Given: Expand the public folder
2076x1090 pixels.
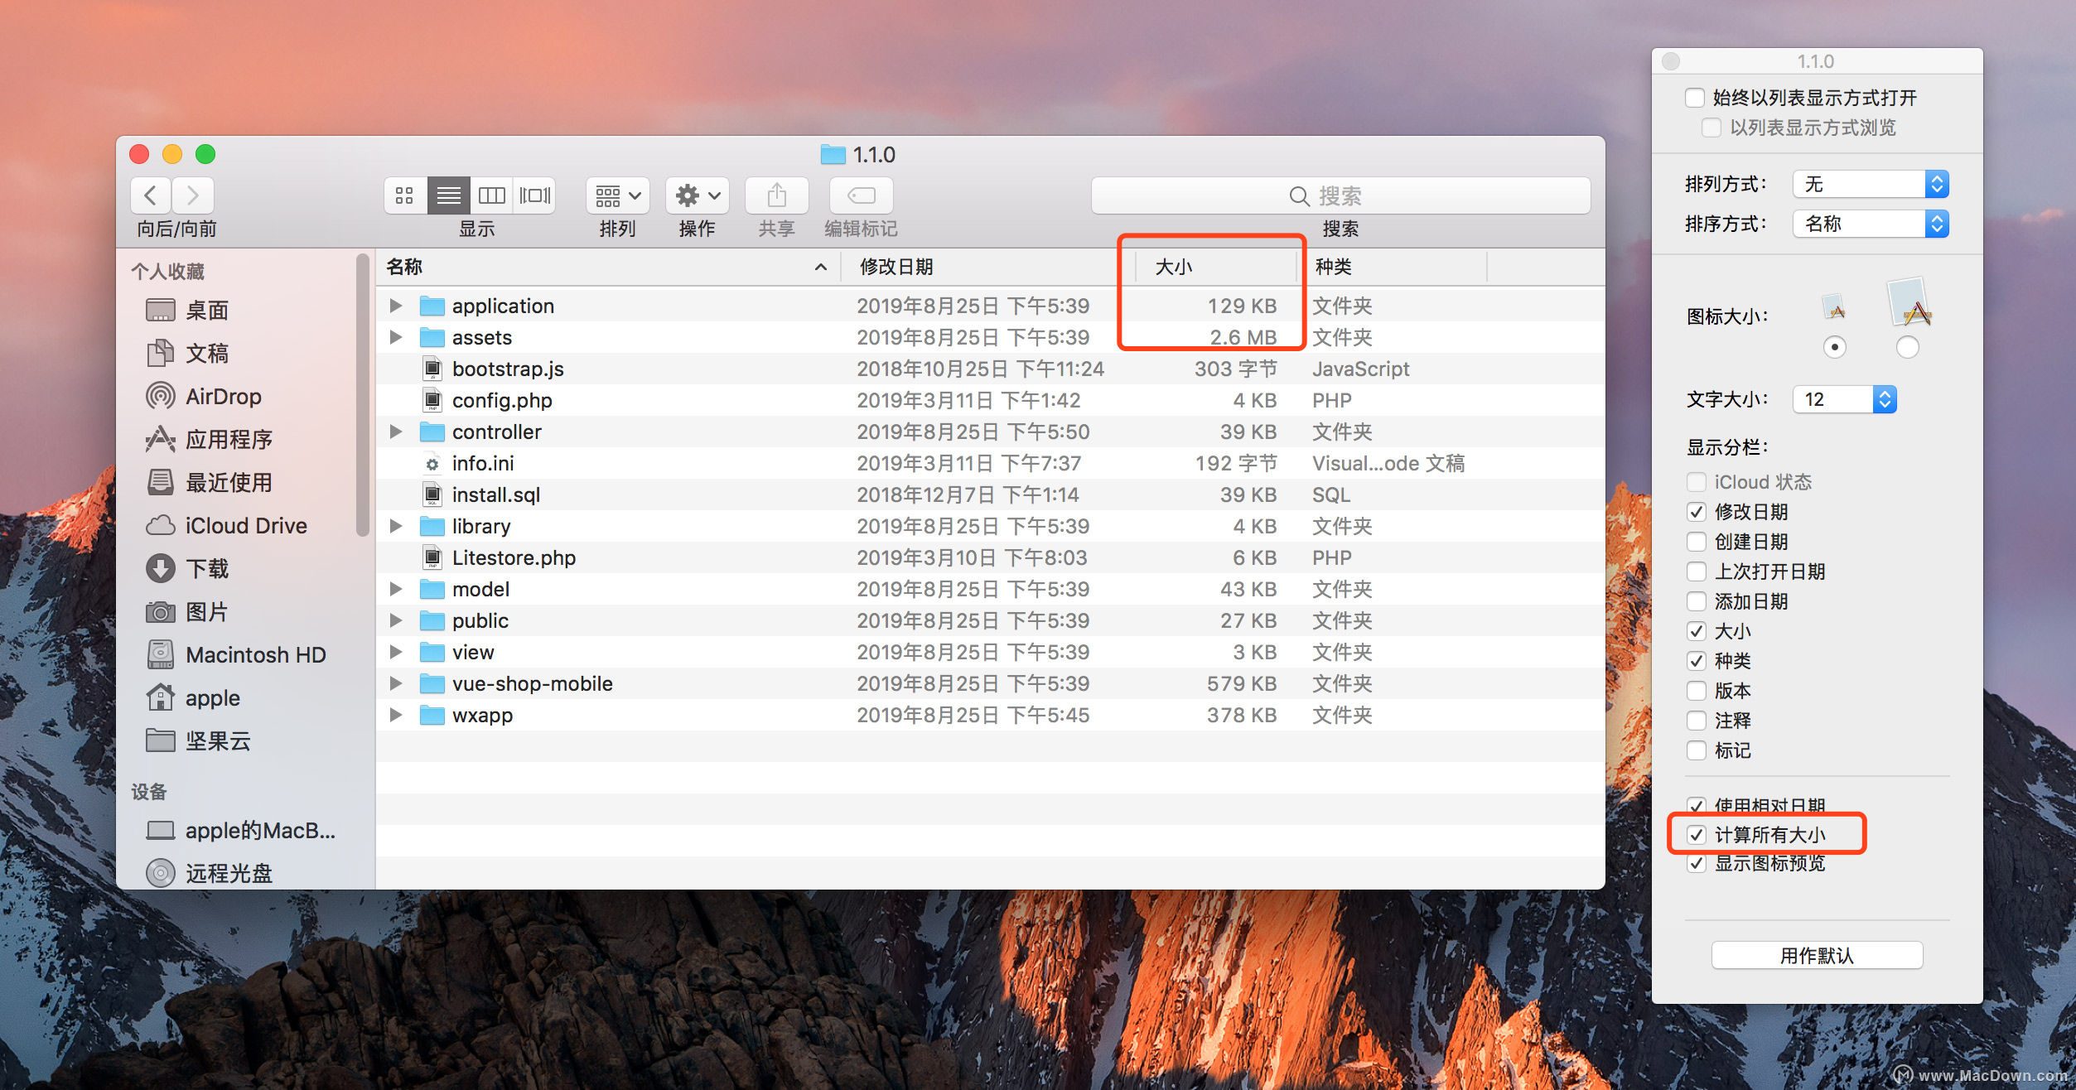Looking at the screenshot, I should (396, 621).
